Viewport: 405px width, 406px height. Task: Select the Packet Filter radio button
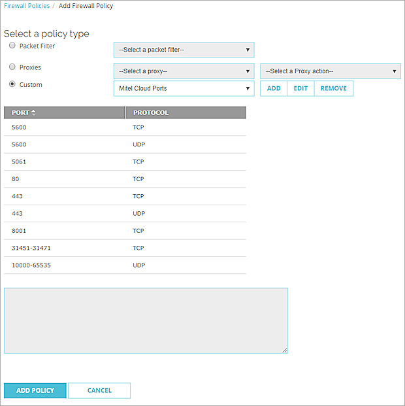coord(12,46)
